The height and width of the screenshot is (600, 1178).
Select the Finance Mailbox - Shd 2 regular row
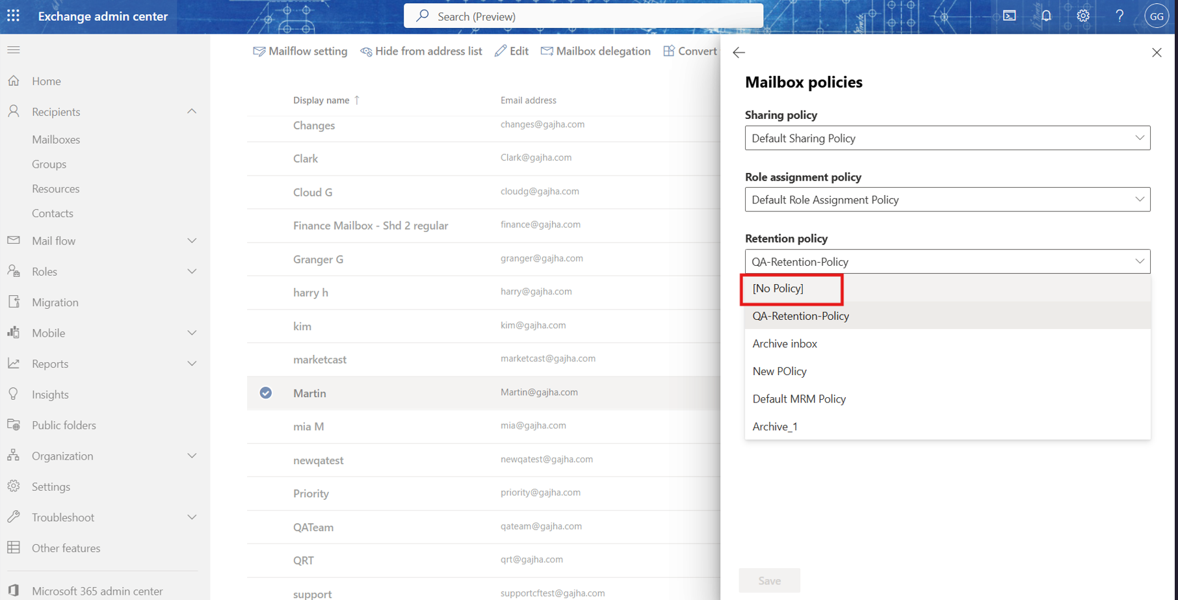coord(484,226)
